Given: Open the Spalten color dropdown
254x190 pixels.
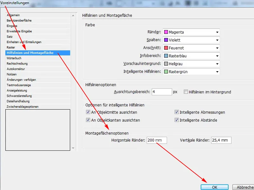Looking at the screenshot, I should tap(217, 40).
